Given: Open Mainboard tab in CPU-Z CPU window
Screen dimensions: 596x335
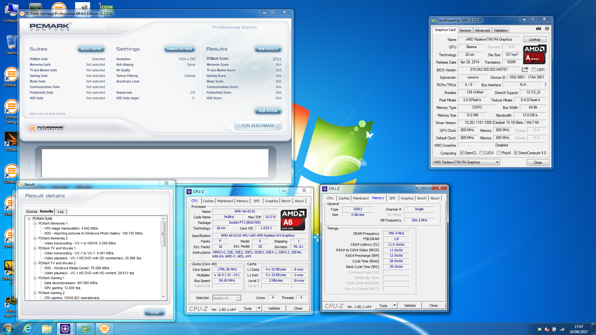Looking at the screenshot, I should [225, 201].
